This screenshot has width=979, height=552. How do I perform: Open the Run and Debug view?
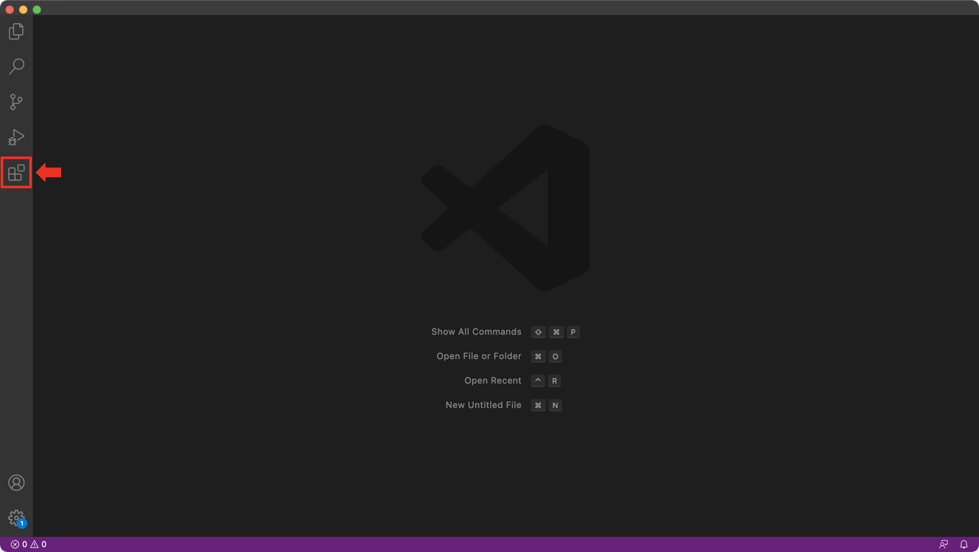coord(16,137)
